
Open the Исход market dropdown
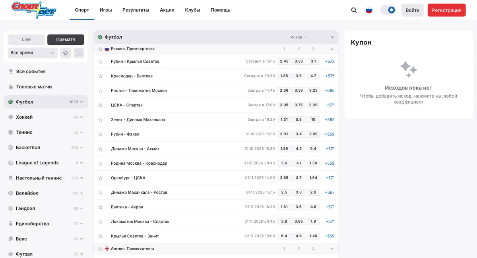coord(299,37)
